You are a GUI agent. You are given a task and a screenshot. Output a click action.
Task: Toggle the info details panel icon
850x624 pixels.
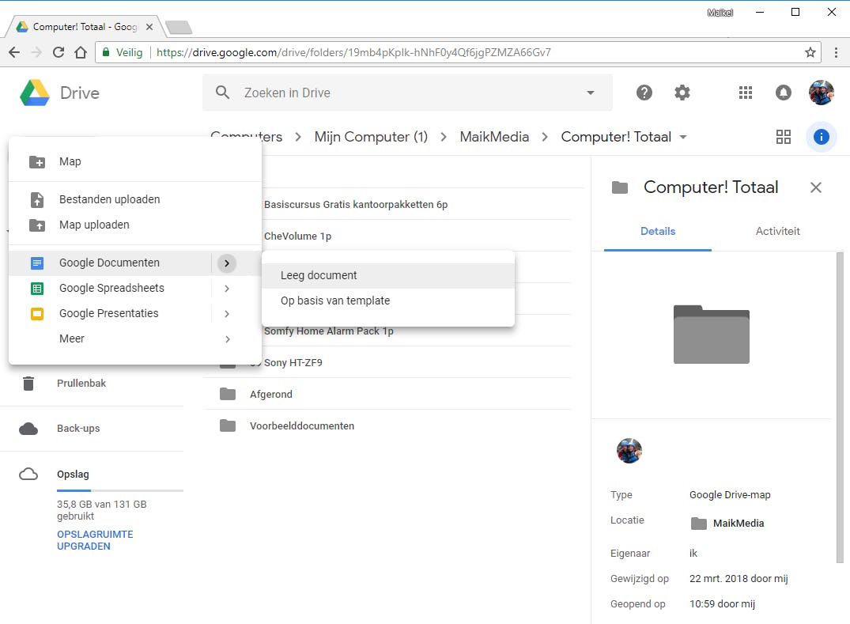click(x=822, y=137)
